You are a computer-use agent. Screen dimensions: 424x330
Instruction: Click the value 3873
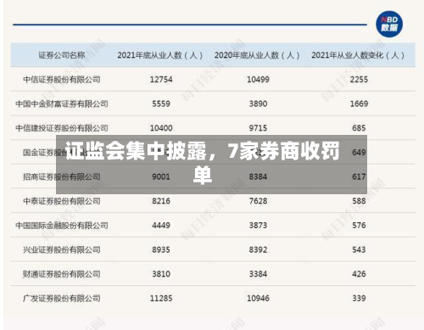point(258,226)
